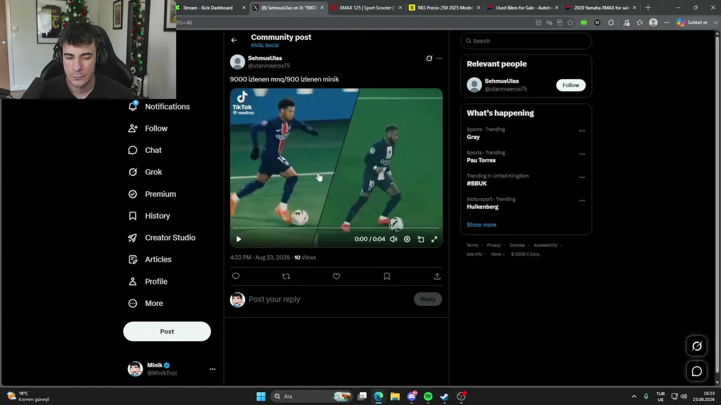721x405 pixels.
Task: Bookmark this post
Action: pyautogui.click(x=387, y=276)
